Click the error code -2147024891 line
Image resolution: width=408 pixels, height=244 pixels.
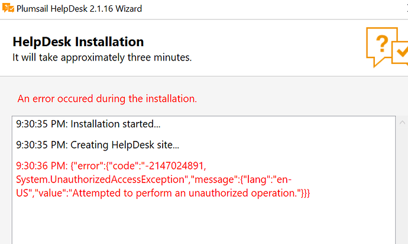pyautogui.click(x=111, y=166)
